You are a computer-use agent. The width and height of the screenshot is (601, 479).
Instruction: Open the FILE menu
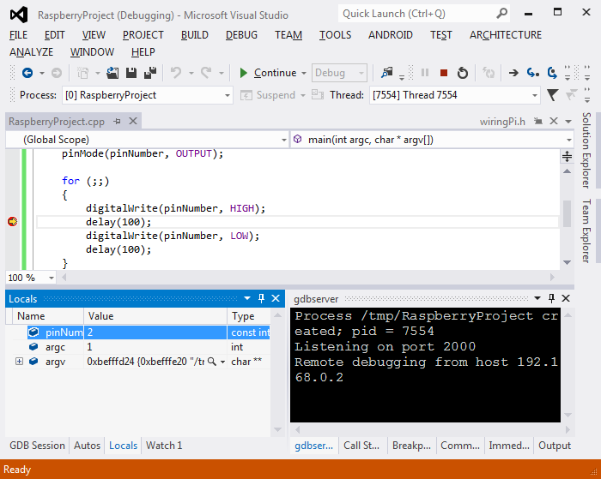pos(18,35)
